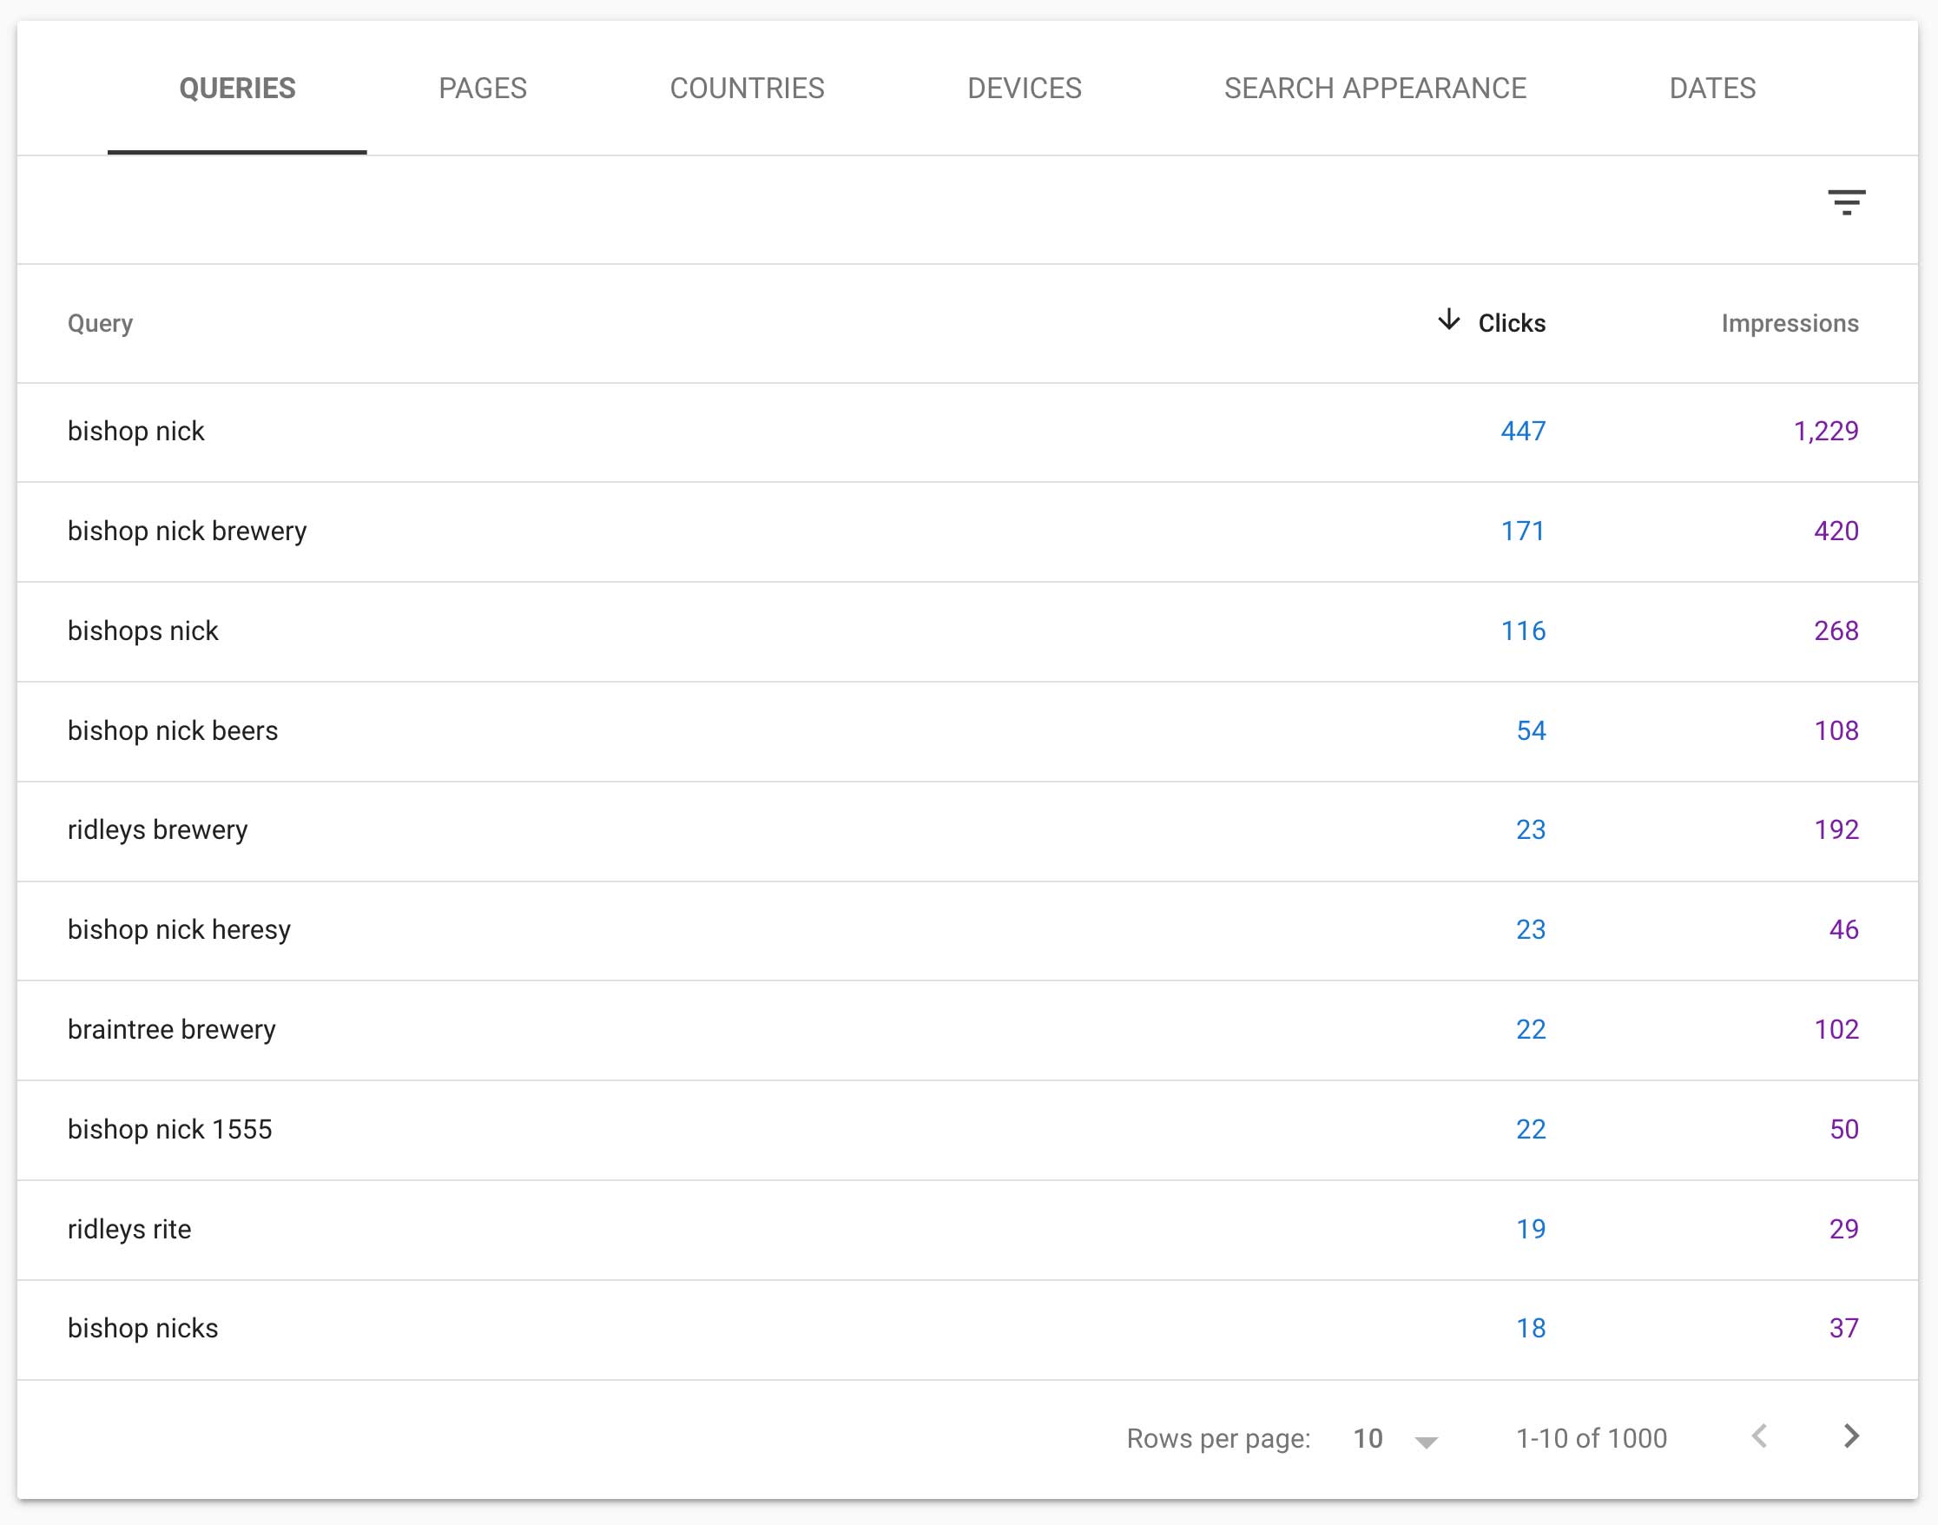Select the 'braintree brewery' query
Viewport: 1938px width, 1525px height.
pos(171,1030)
